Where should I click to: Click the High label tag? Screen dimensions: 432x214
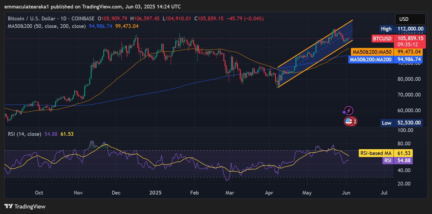[386, 29]
